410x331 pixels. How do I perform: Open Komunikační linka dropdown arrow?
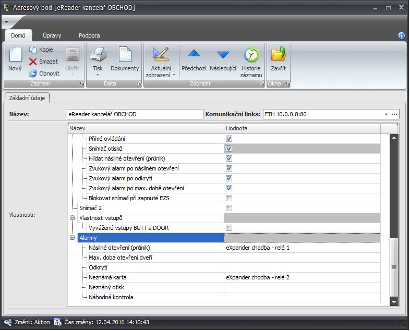(386, 115)
